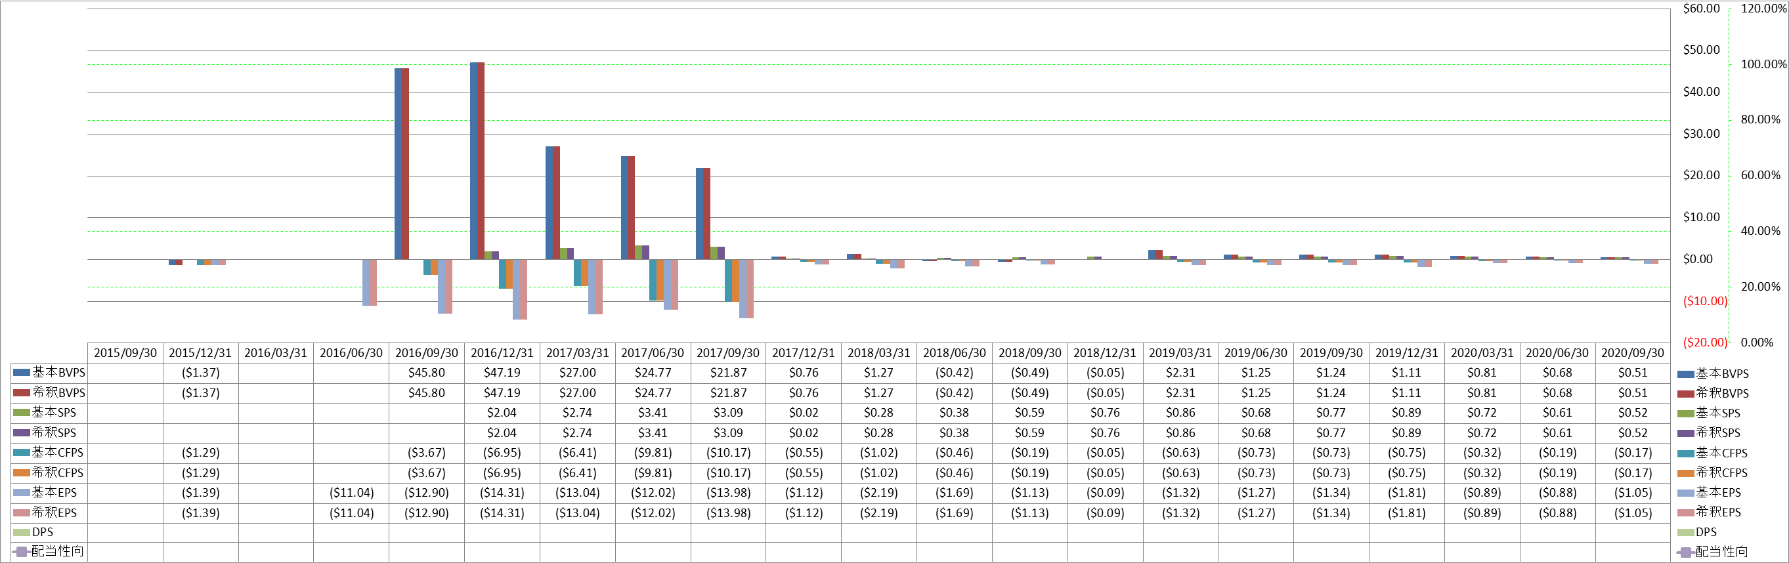Select the 2019/09/30 column header
This screenshot has height=563, width=1789.
pyautogui.click(x=1331, y=352)
